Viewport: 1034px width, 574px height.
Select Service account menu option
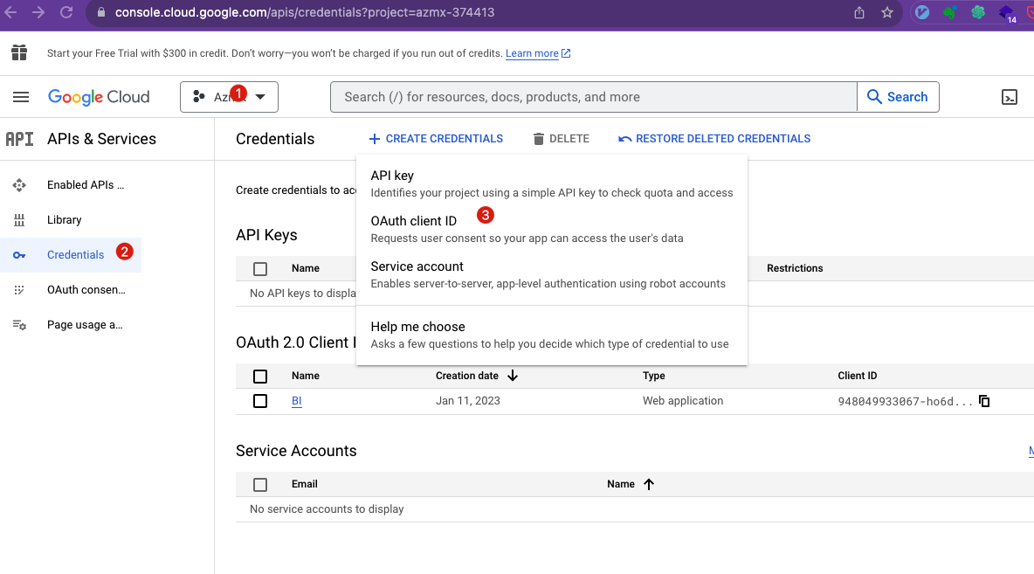417,266
